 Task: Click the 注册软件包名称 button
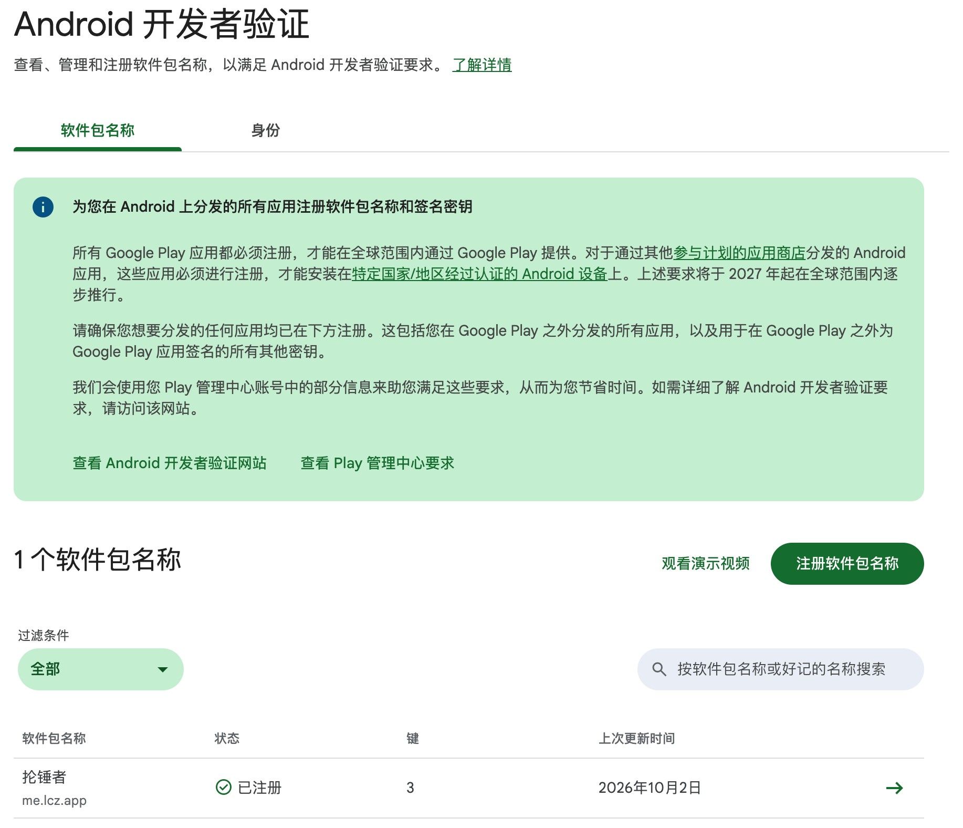click(847, 564)
